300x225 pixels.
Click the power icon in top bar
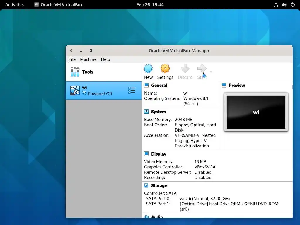(293, 5)
